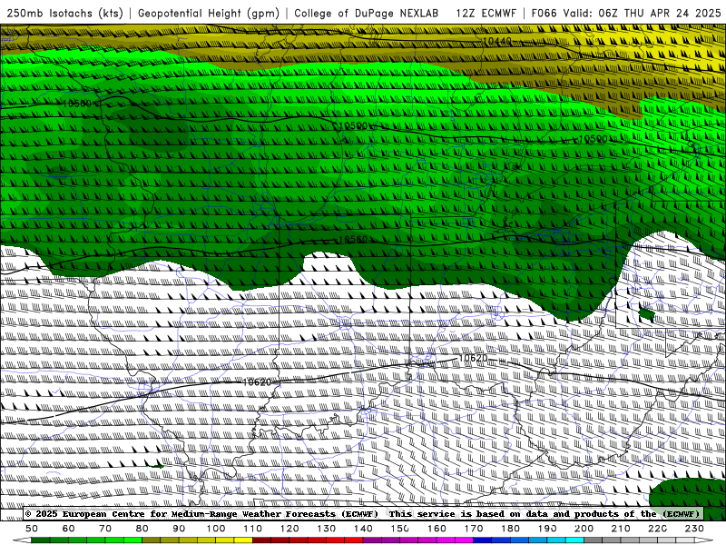Select the westernmost 10620 contour label
This screenshot has height=545, width=726.
click(257, 381)
